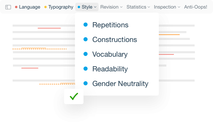Viewport: 213px width, 128px height.
Task: Toggle the Gender Neutrality blue bullet
Action: tap(86, 83)
